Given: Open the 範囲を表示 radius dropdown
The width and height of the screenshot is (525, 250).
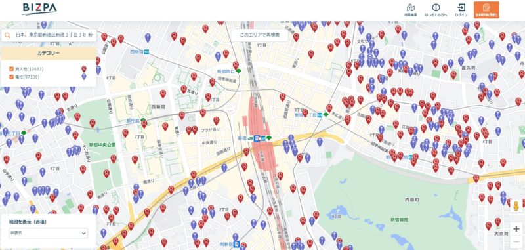Looking at the screenshot, I should coord(49,233).
